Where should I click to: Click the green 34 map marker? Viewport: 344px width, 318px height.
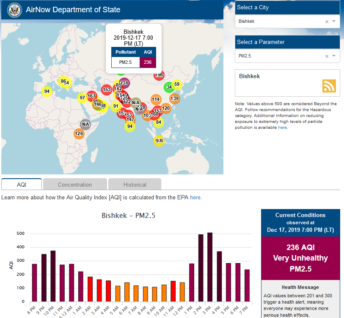(169, 87)
